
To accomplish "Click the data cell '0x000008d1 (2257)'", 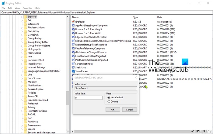I will click(167, 52).
